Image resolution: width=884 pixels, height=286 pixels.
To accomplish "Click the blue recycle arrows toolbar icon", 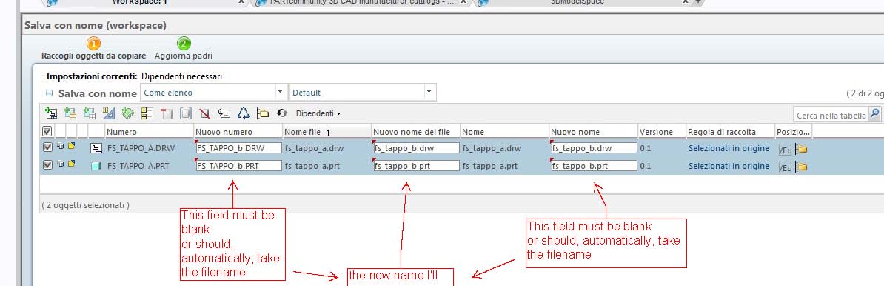I will click(243, 113).
